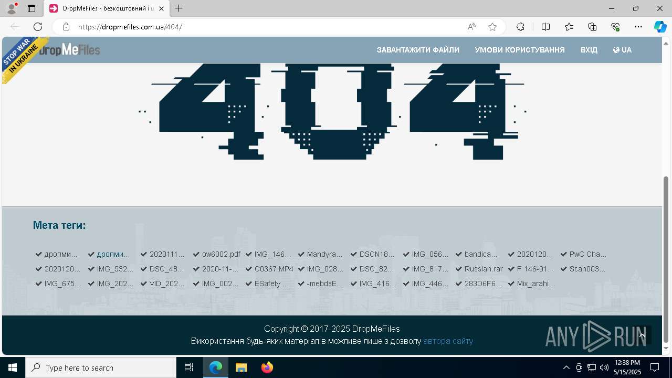Open the -mebdsE... tag link
The height and width of the screenshot is (378, 672).
(x=325, y=283)
